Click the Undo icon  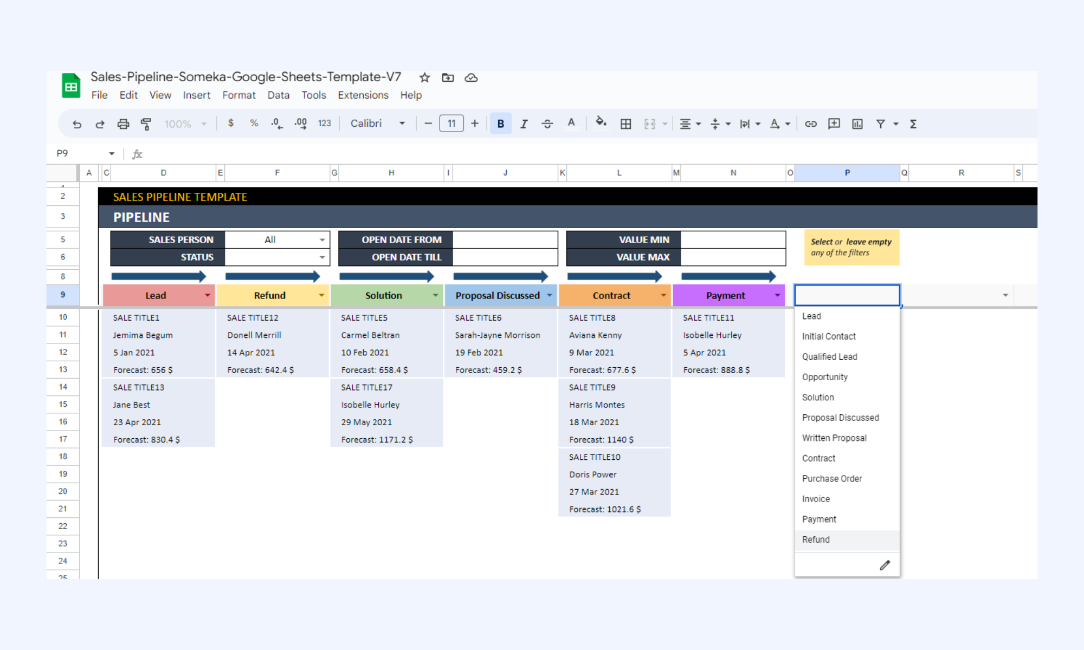[77, 124]
